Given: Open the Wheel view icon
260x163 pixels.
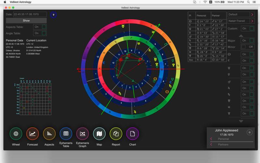Looking at the screenshot, I should [16, 134].
